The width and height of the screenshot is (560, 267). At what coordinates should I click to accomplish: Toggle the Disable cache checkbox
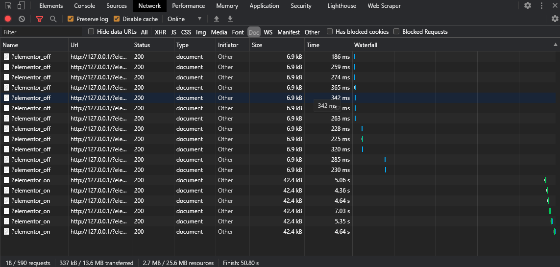(x=117, y=19)
